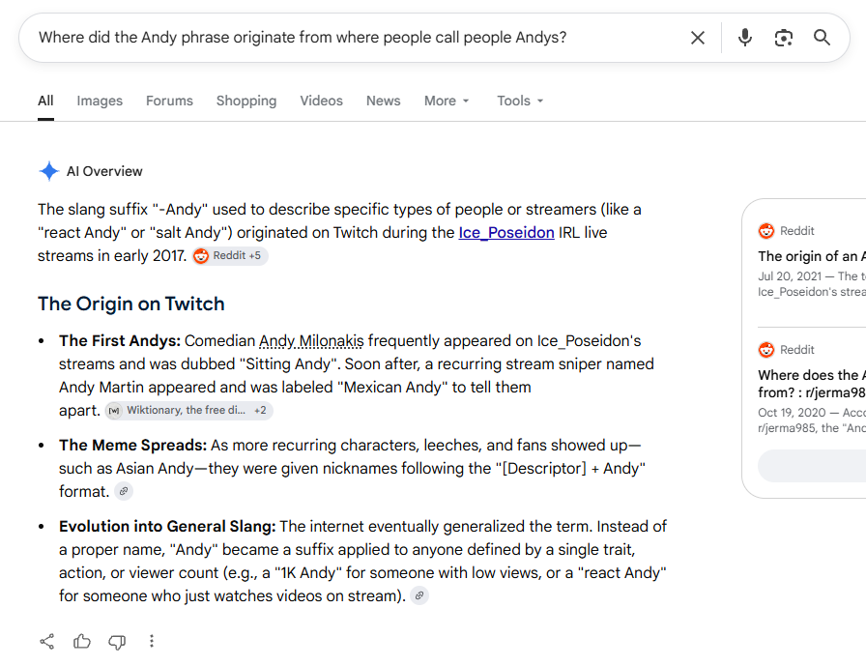Submit search with the magnifying glass icon
Screen dimensions: 866x666
pos(822,38)
